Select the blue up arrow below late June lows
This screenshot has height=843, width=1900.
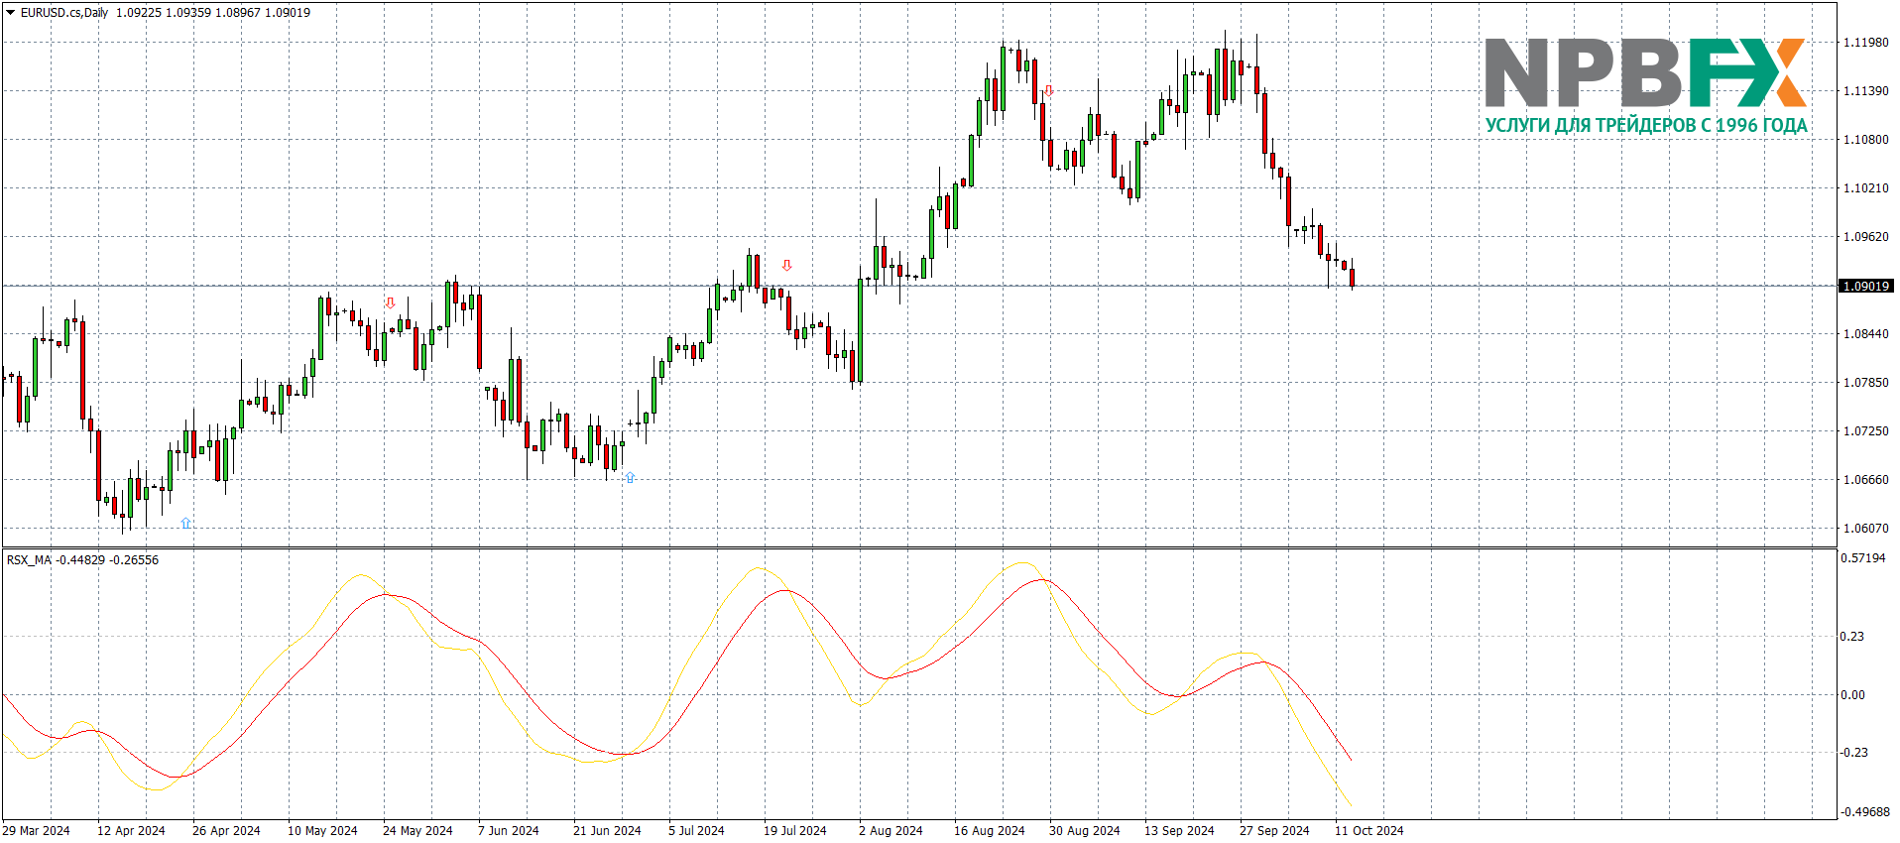pos(630,477)
